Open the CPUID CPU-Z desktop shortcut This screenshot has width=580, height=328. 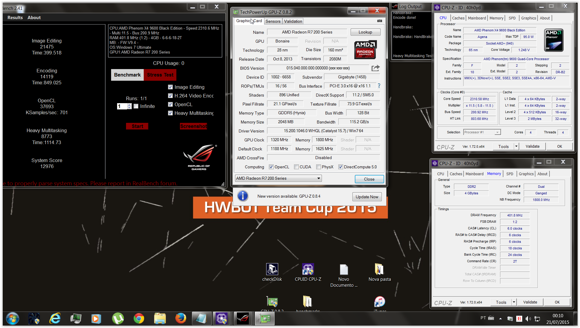[x=308, y=273]
